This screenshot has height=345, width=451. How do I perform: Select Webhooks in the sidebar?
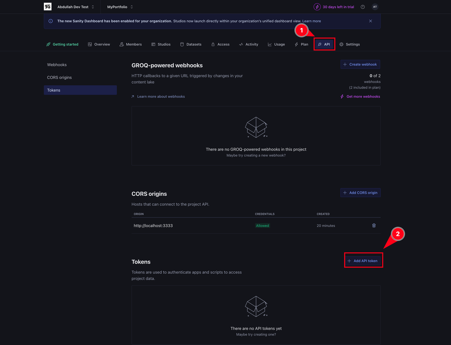[80, 65]
